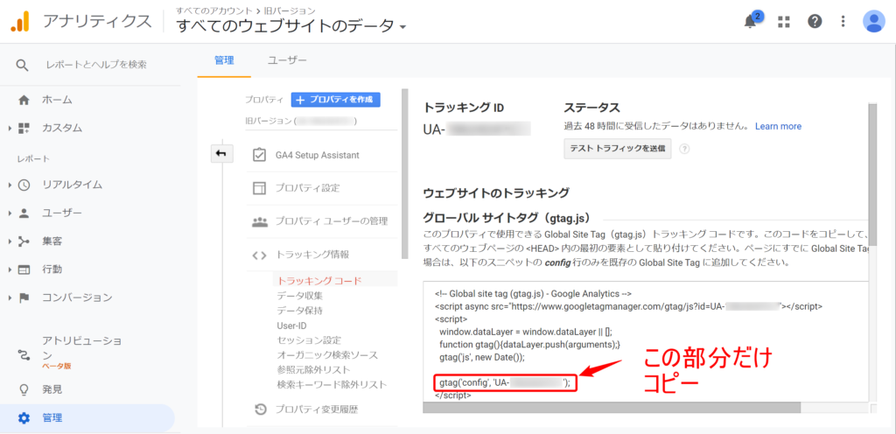The height and width of the screenshot is (434, 896).
Task: Click the tracking info code brackets icon
Action: 259,255
